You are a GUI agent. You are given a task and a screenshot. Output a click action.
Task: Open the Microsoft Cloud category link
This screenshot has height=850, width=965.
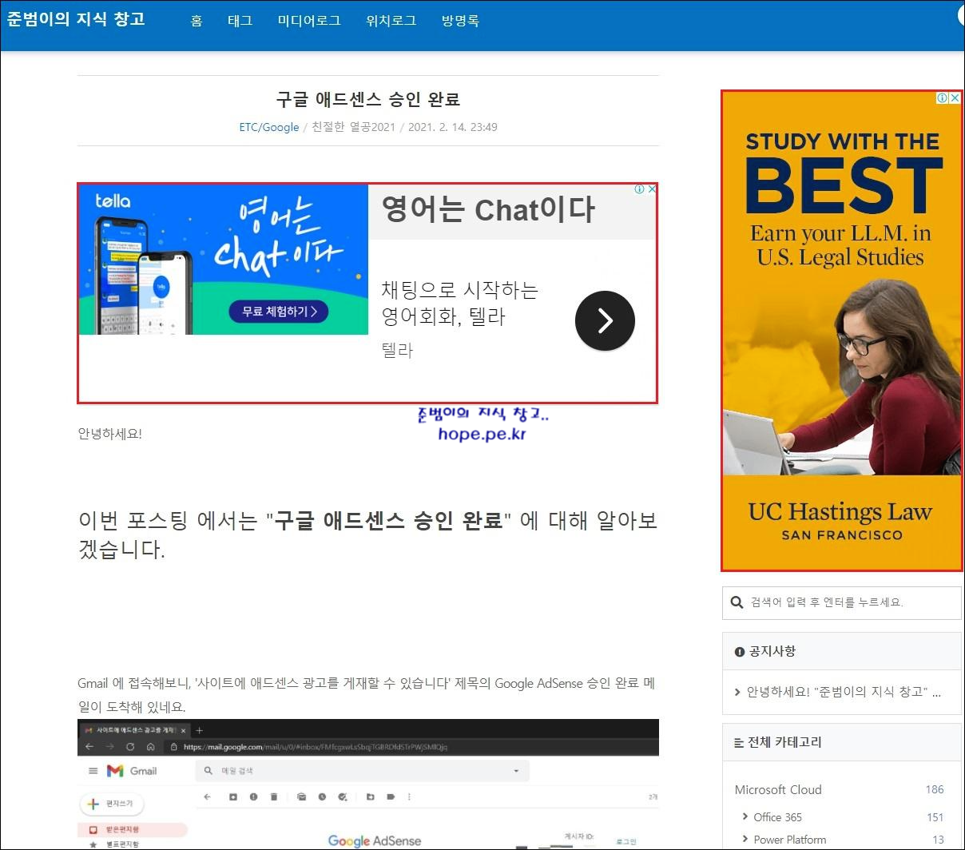click(x=778, y=789)
